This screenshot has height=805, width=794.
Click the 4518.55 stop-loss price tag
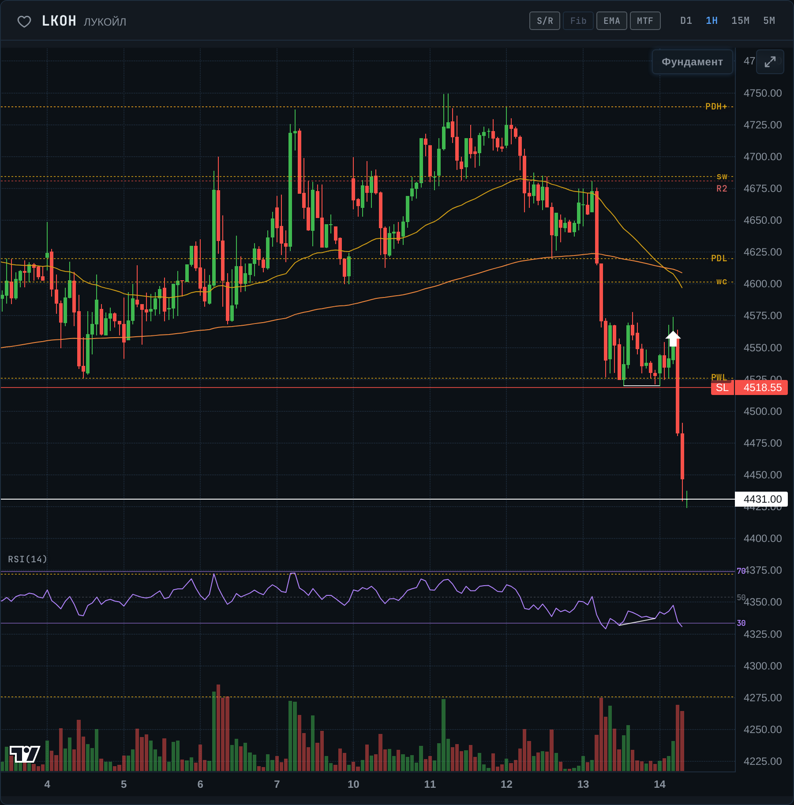pos(762,387)
